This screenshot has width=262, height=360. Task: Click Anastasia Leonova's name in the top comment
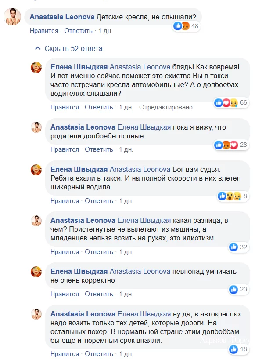point(62,17)
